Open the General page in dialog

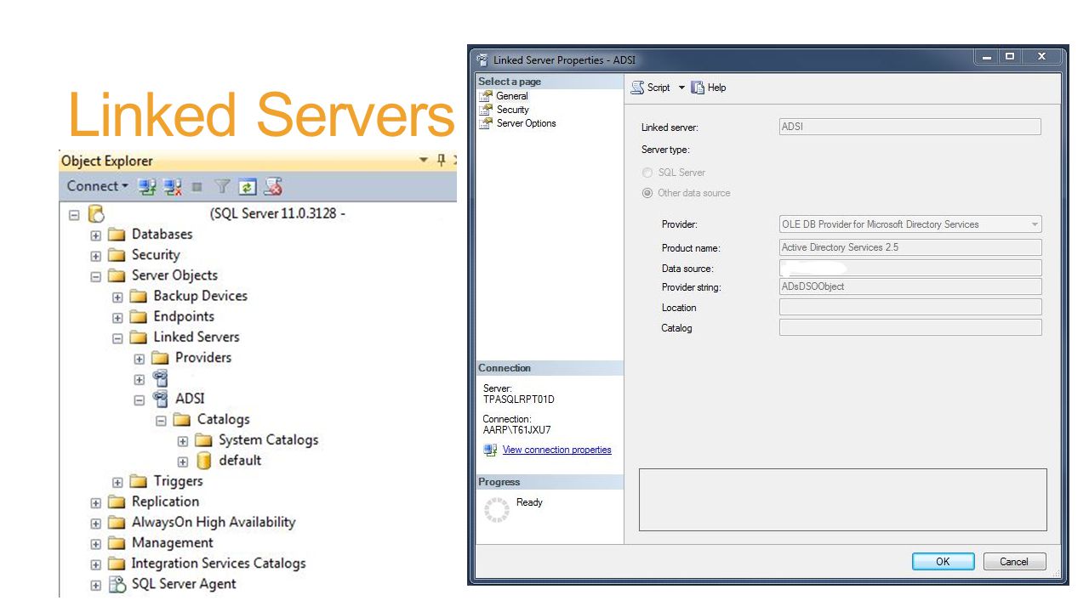point(512,96)
